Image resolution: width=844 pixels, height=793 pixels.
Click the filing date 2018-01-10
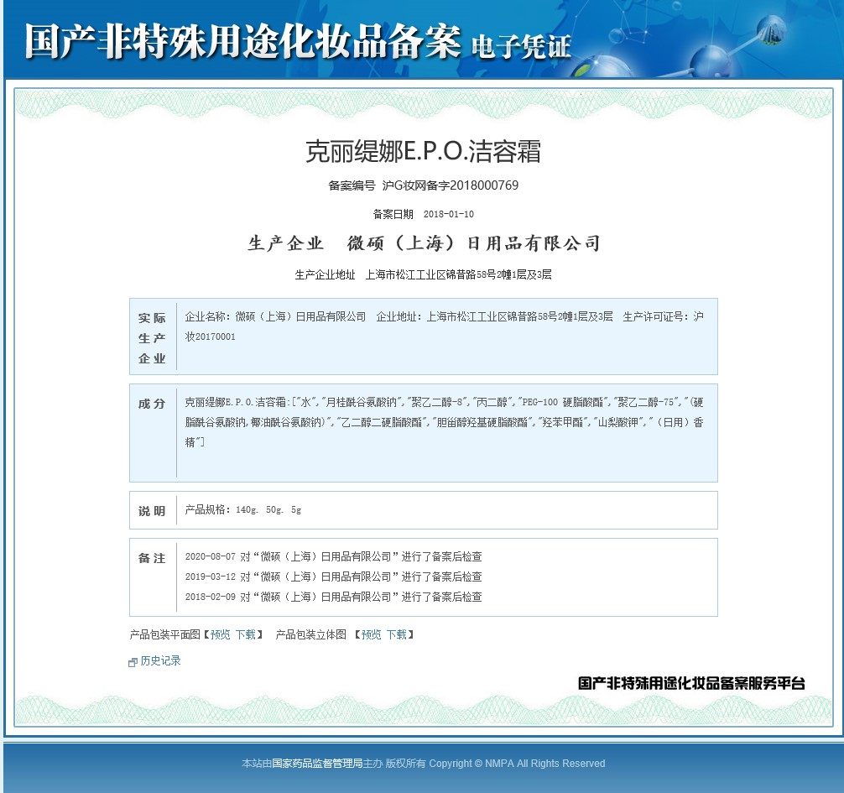[448, 214]
